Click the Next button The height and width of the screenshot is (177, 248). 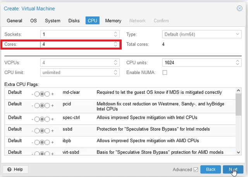tap(233, 169)
